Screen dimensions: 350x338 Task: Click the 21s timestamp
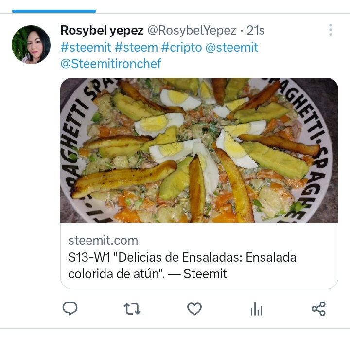[256, 30]
